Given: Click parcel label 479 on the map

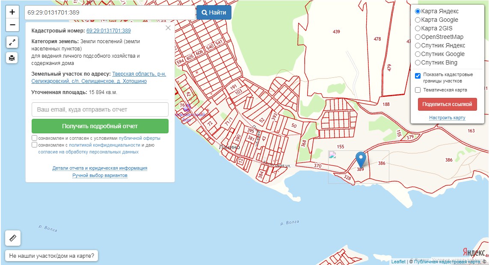Looking at the screenshot, I should coord(389,68).
